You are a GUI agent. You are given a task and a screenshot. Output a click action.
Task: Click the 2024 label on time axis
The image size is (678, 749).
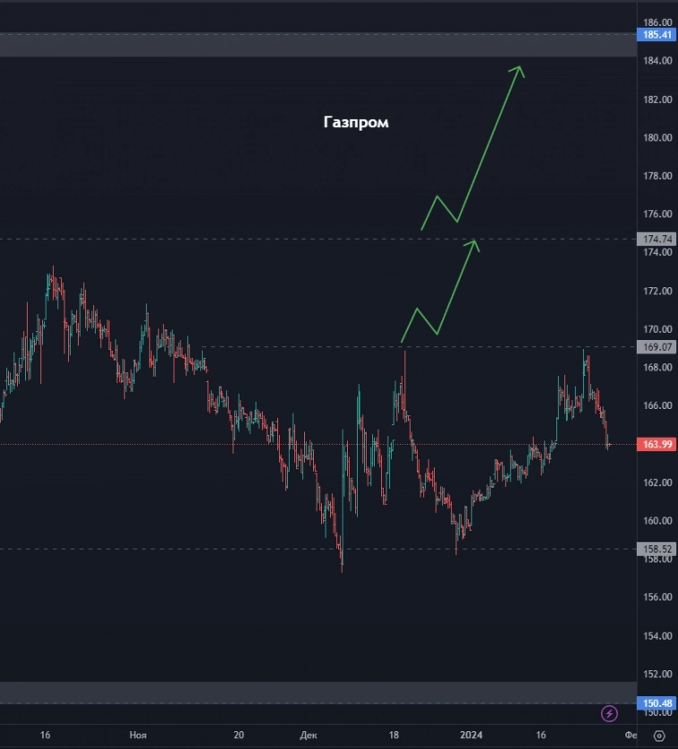click(x=470, y=736)
